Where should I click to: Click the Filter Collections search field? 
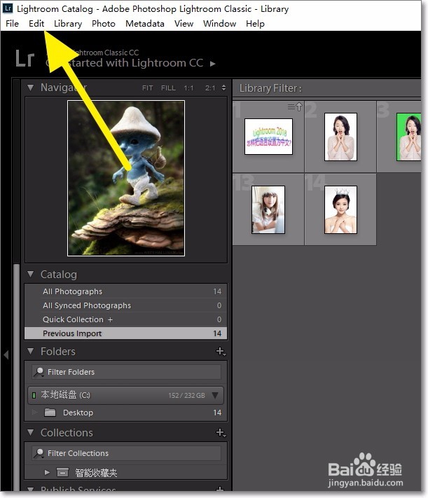(x=127, y=453)
